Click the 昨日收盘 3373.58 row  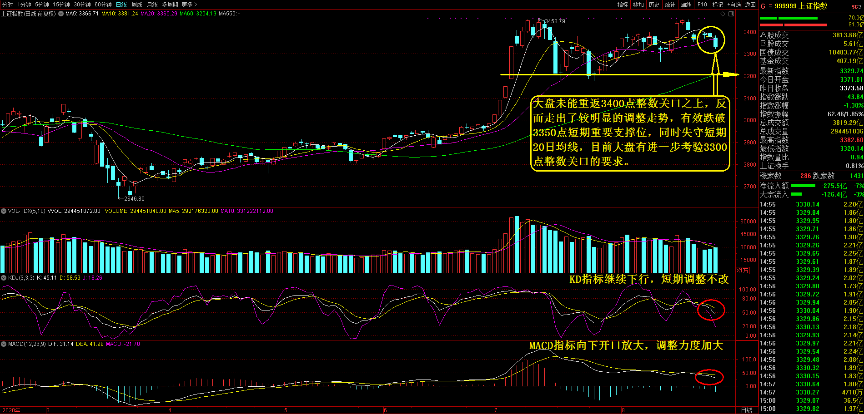(811, 88)
